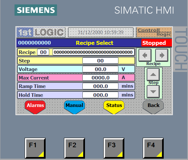Go to the Manual screen
Viewport: 188px width, 160px height.
click(74, 107)
